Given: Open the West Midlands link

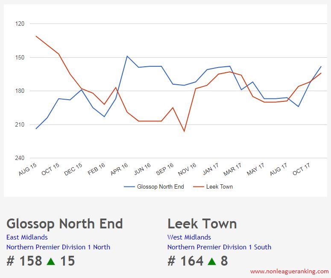Looking at the screenshot, I should click(189, 237).
